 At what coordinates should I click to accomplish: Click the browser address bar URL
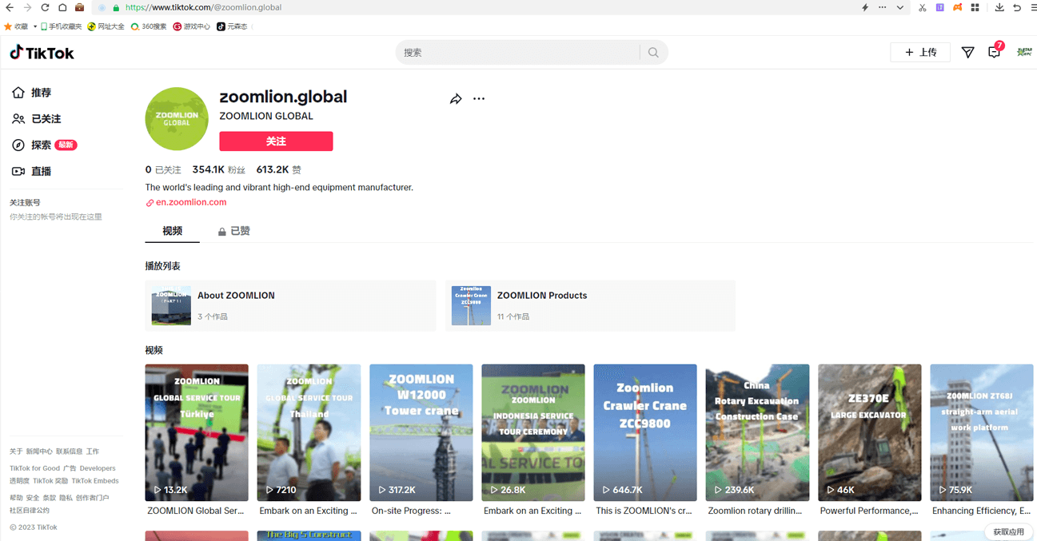coord(204,7)
